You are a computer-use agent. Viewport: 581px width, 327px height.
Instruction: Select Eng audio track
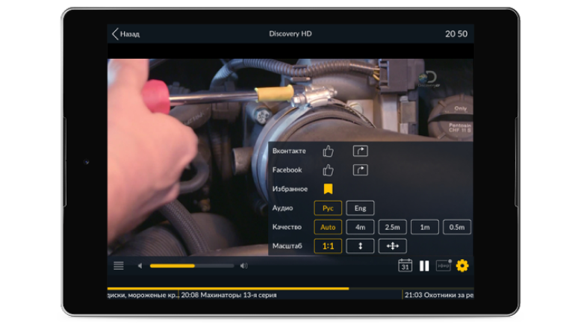pos(360,208)
